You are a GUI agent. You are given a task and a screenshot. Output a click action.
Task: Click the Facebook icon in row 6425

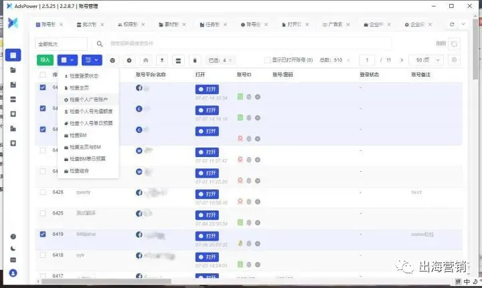(139, 213)
